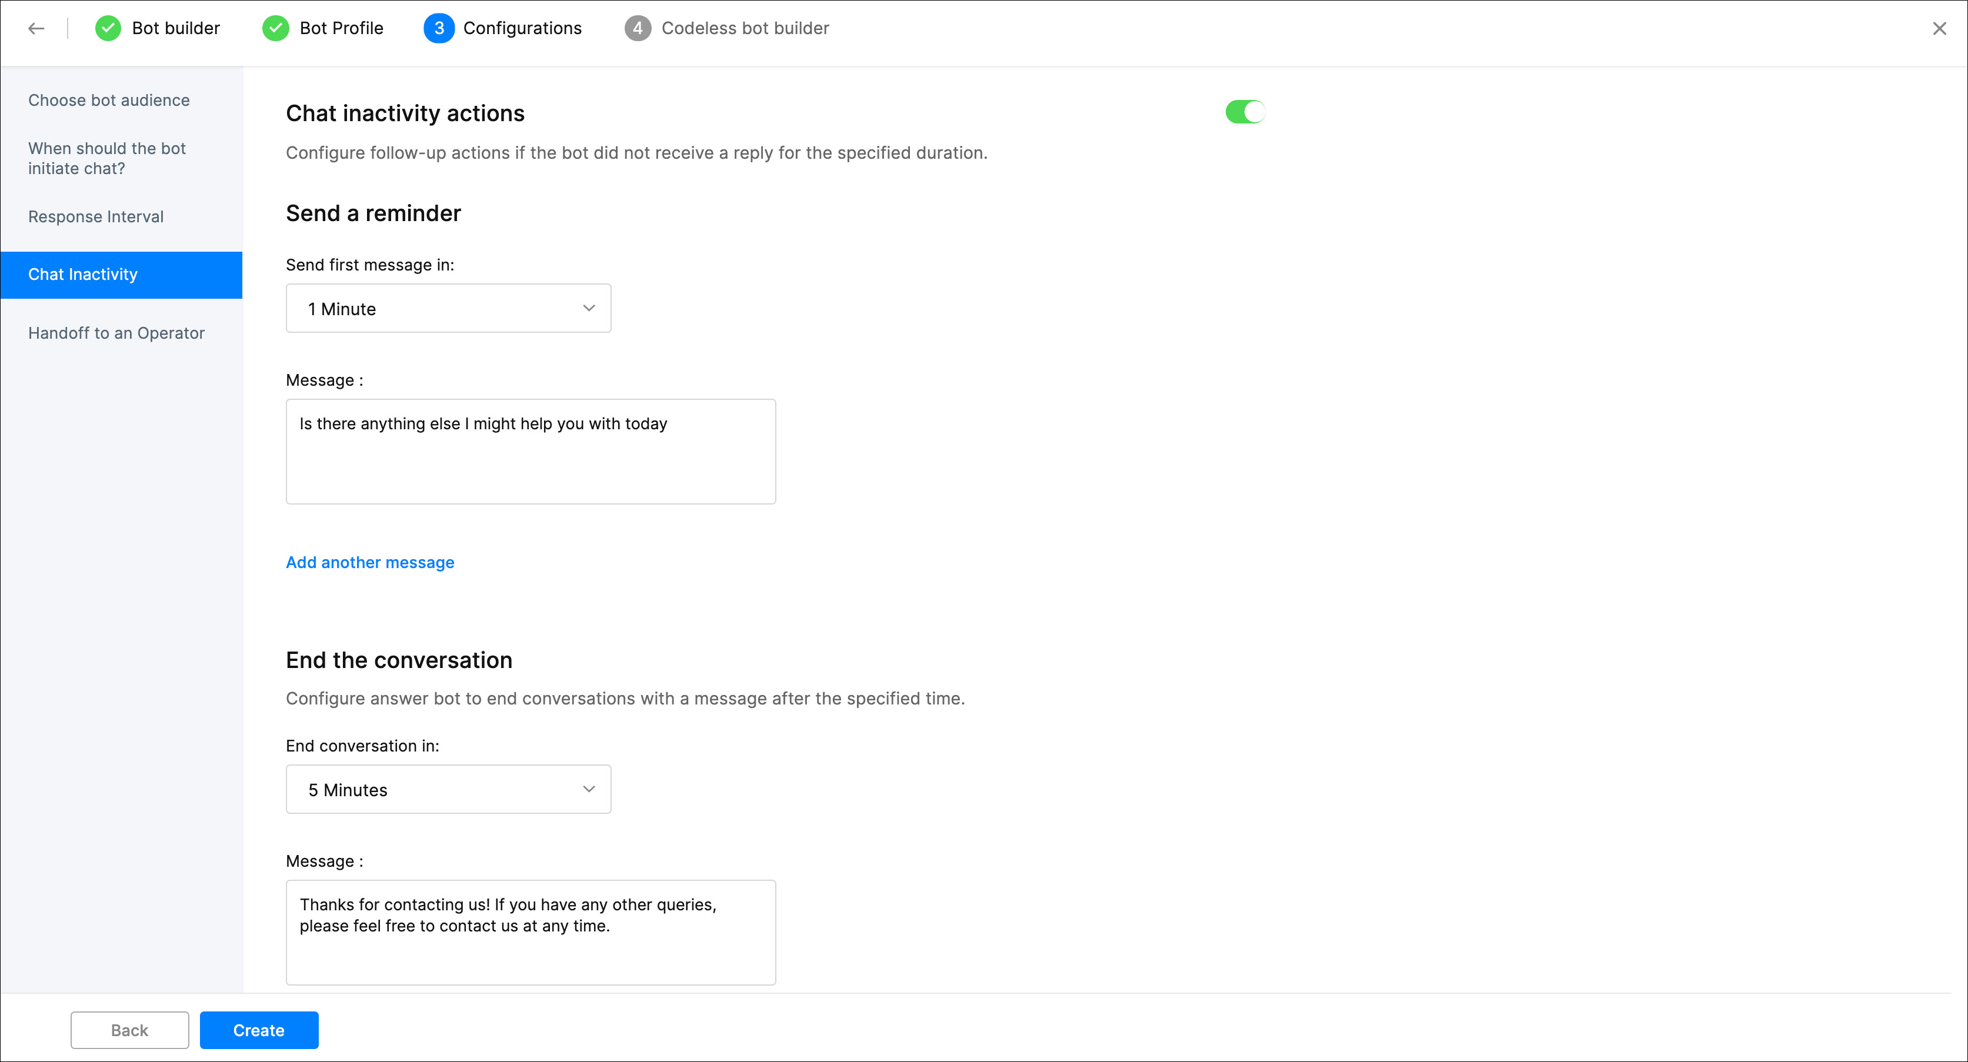Screen dimensions: 1968x1062
Task: Click into the reminder Message text box
Action: coord(531,452)
